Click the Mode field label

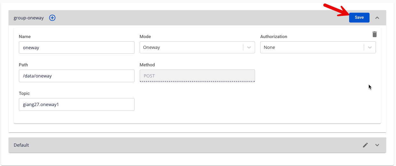[145, 37]
